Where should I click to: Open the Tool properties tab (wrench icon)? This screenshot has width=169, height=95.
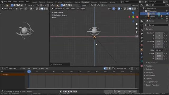tap(142, 26)
